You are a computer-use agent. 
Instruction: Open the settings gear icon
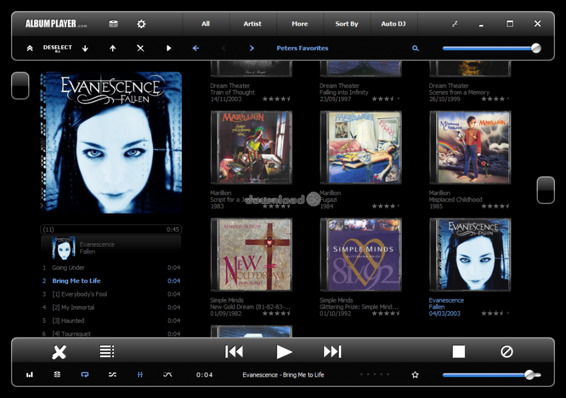(x=141, y=24)
